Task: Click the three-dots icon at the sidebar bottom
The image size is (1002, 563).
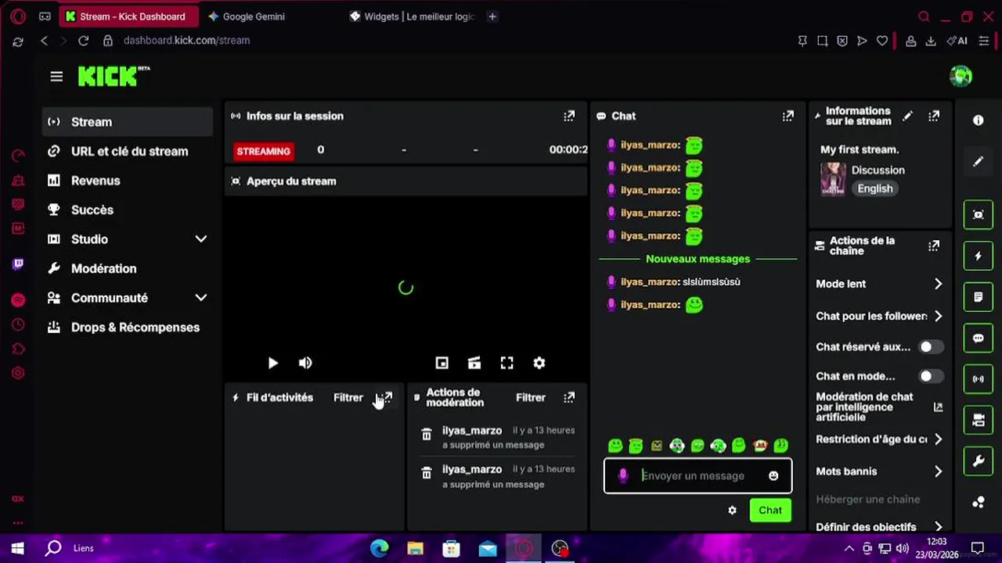Action: pyautogui.click(x=979, y=503)
